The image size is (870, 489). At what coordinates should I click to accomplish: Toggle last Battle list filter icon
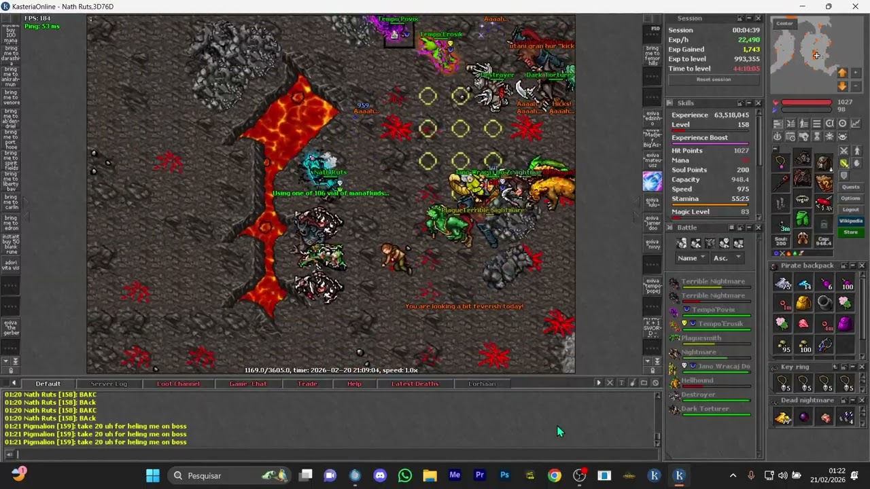[739, 243]
